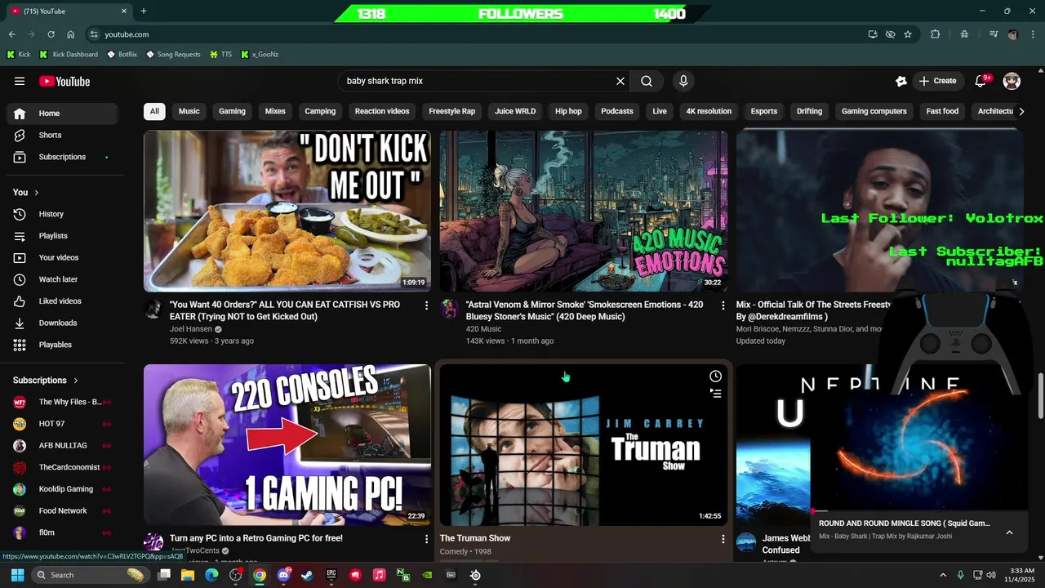Viewport: 1045px width, 588px height.
Task: Seek on the mini player progress bar
Action: (x=919, y=511)
